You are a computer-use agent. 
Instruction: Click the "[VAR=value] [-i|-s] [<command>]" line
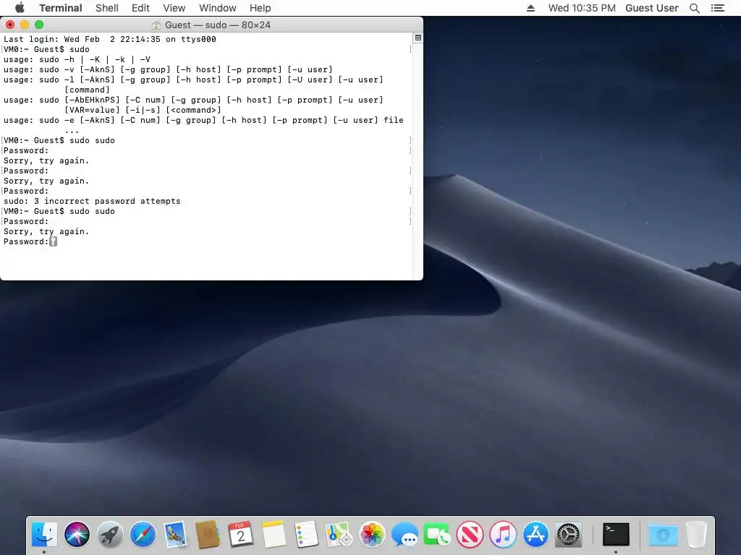point(143,110)
